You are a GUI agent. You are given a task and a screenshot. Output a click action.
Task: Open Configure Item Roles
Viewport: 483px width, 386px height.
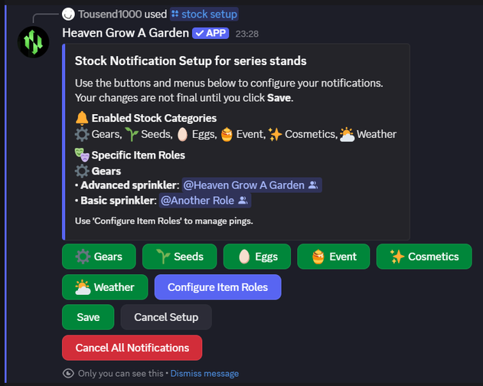point(218,287)
